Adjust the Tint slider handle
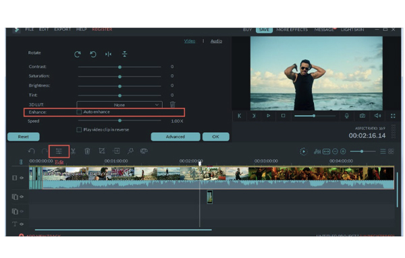405x258 pixels. [119, 96]
